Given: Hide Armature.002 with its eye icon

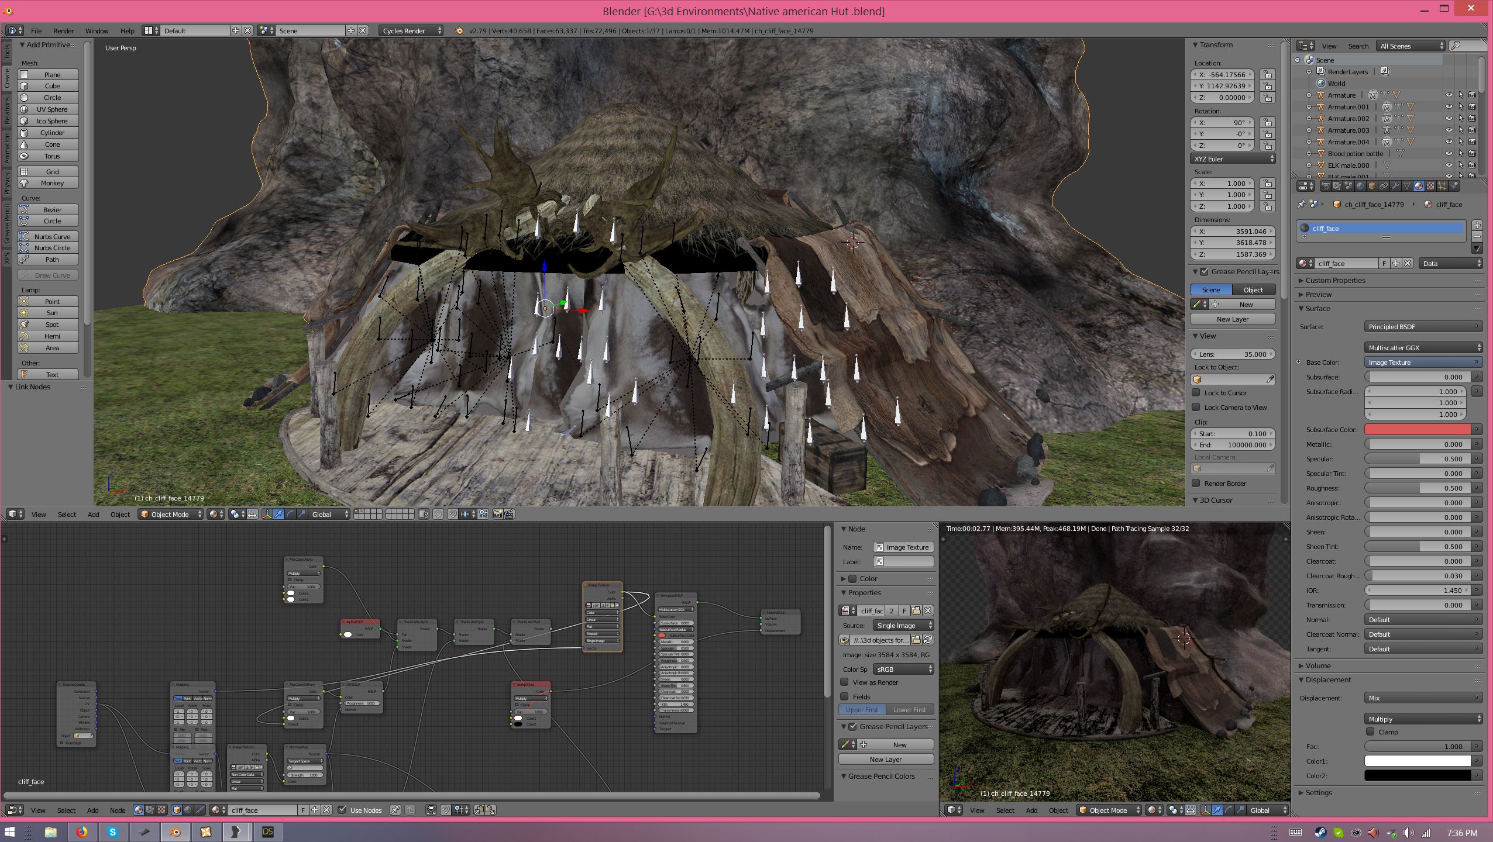Looking at the screenshot, I should [x=1449, y=118].
